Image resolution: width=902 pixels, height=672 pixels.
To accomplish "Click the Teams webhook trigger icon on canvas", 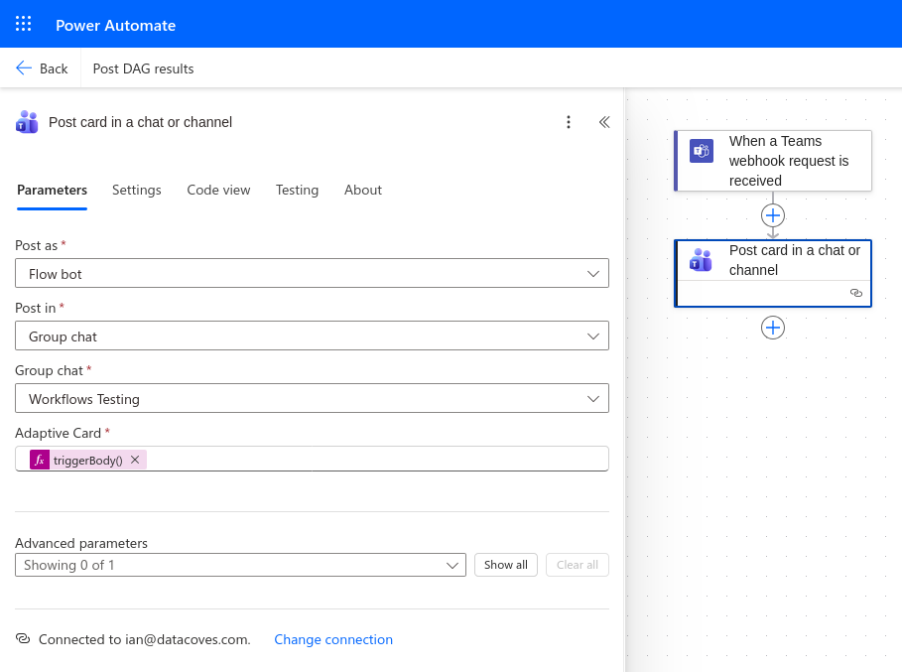I will point(702,151).
